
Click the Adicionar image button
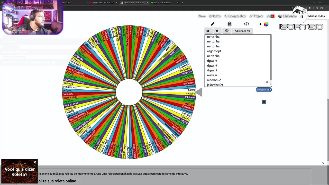pos(242,31)
